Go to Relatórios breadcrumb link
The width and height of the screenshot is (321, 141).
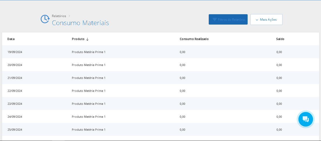click(x=59, y=16)
